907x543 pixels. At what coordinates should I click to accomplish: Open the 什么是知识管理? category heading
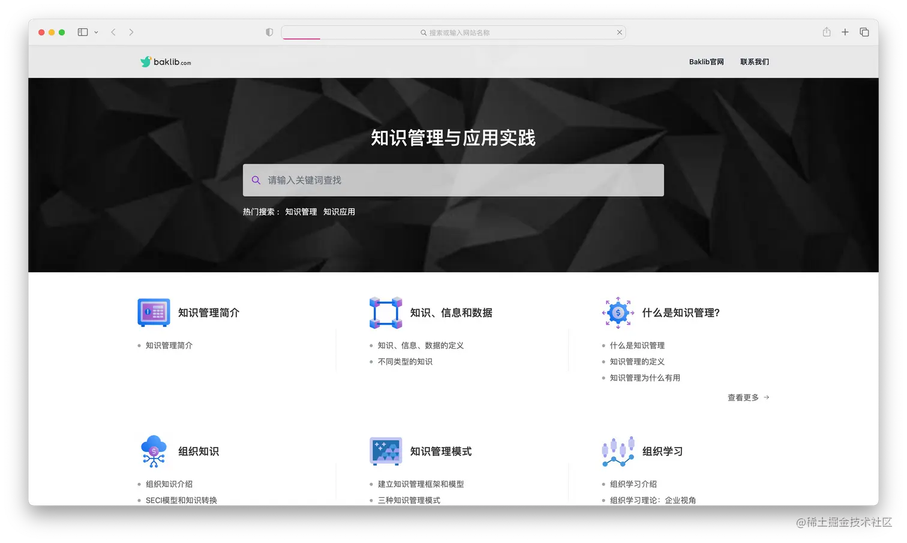point(681,313)
